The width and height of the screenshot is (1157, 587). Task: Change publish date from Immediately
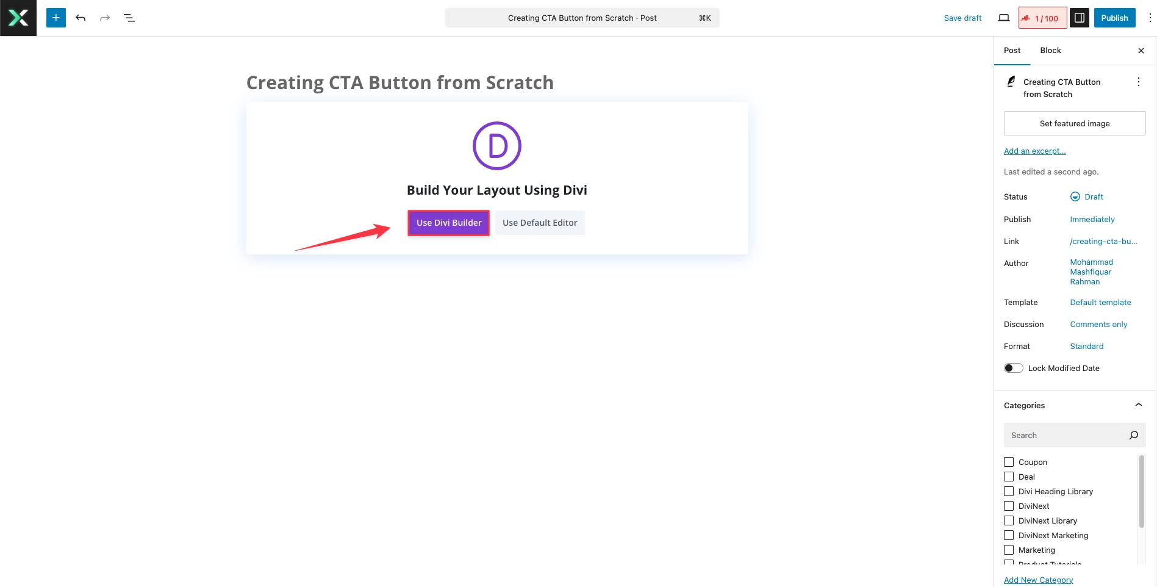pos(1092,219)
